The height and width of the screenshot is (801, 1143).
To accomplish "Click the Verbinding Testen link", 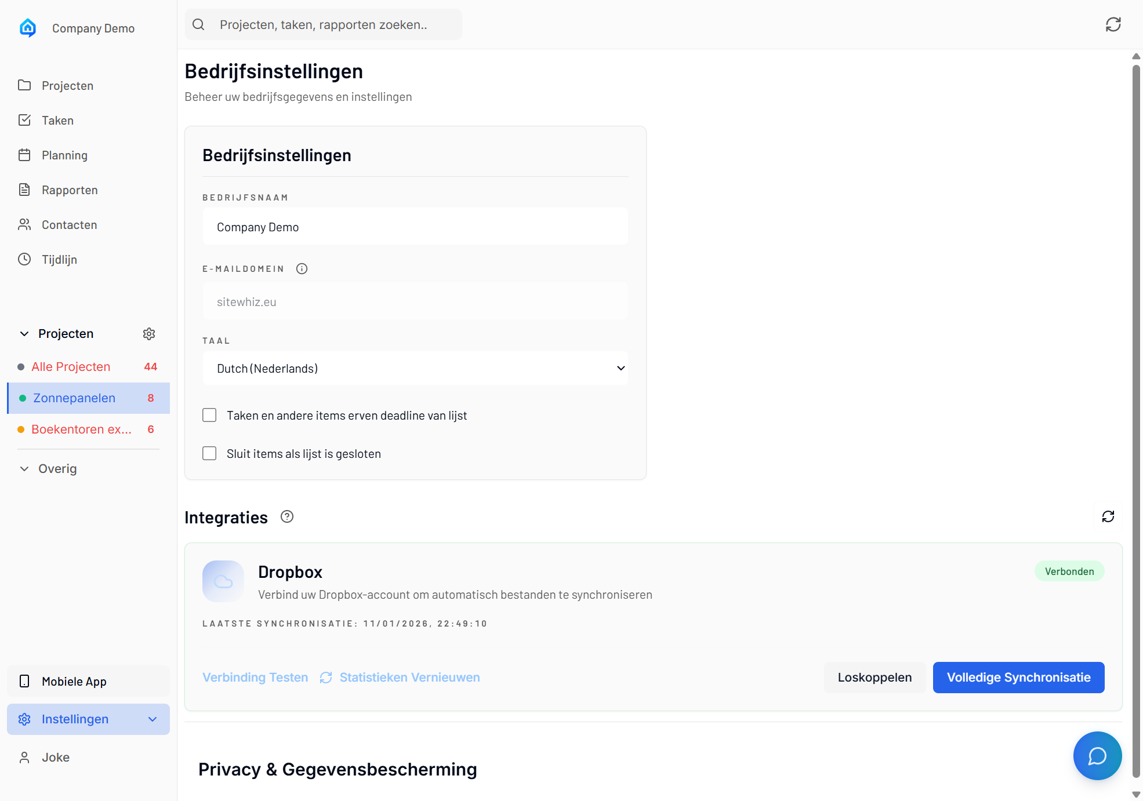I will [255, 677].
